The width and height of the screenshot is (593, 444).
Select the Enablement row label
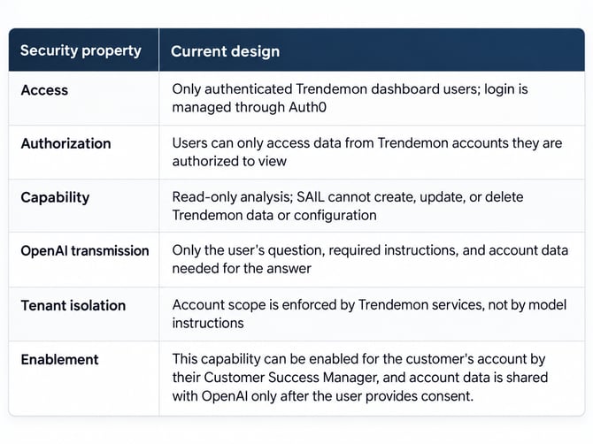[x=60, y=359]
